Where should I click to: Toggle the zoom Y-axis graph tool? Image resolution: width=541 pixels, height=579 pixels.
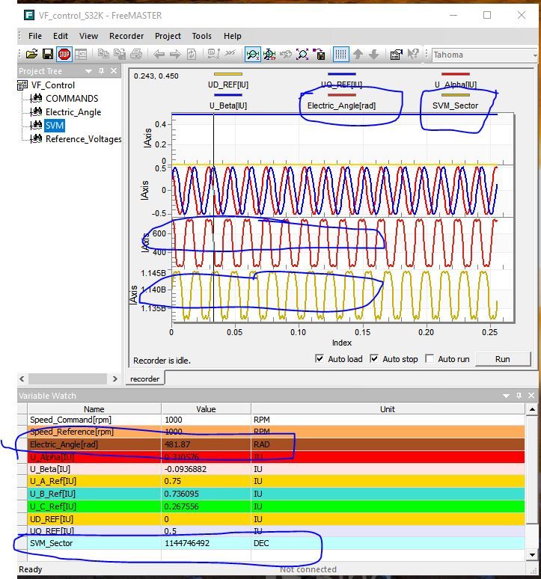pos(269,55)
